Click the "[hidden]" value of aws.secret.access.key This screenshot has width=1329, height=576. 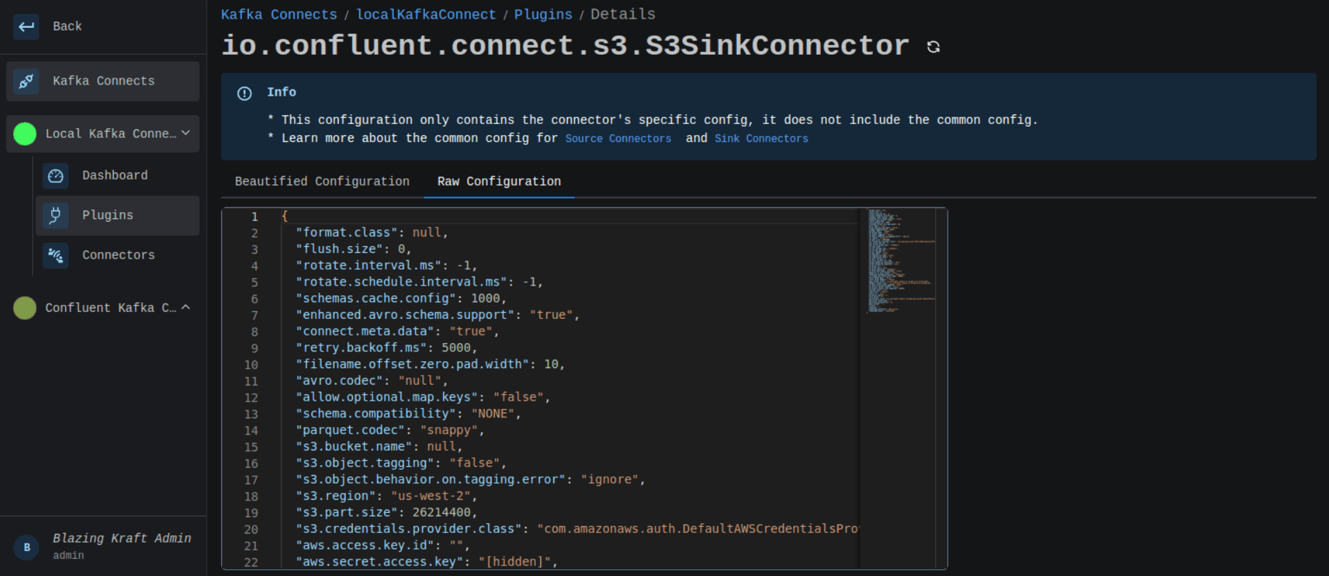pos(515,562)
